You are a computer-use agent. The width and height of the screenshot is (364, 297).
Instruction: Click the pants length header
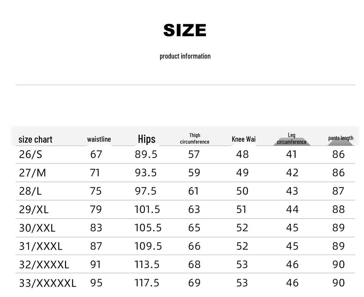[341, 138]
